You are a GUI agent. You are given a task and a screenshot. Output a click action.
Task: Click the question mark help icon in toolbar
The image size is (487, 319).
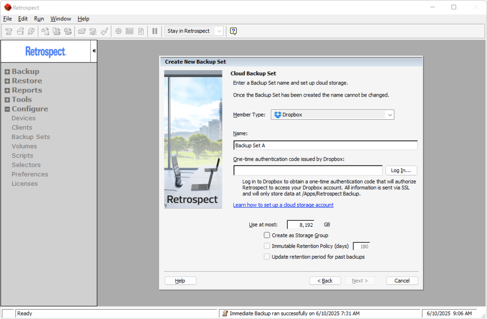233,31
